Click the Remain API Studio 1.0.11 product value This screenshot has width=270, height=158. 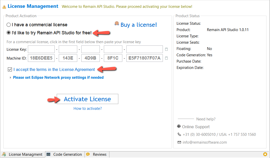(228, 30)
